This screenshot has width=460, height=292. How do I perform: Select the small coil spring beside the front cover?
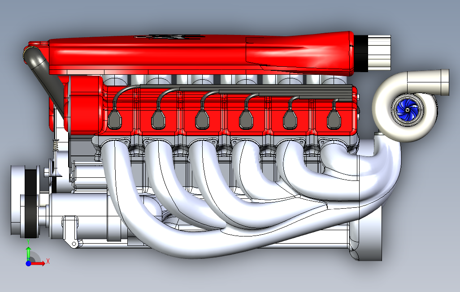[x=56, y=146]
